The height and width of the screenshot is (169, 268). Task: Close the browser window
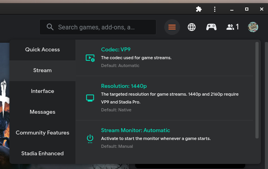[x=261, y=9]
